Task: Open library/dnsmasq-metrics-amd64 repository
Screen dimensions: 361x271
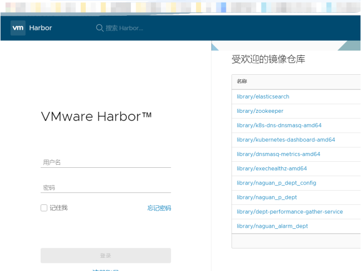Action: [278, 154]
